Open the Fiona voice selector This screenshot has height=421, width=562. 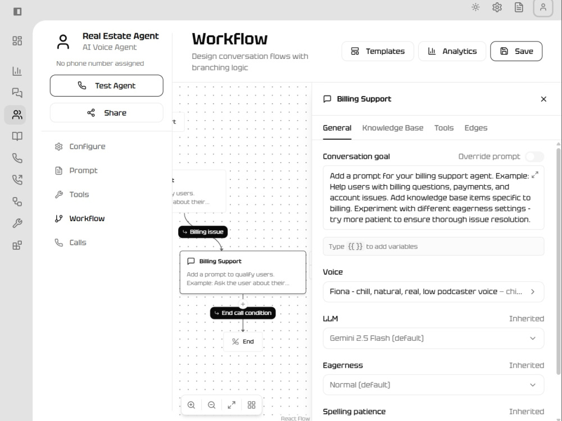click(x=433, y=292)
